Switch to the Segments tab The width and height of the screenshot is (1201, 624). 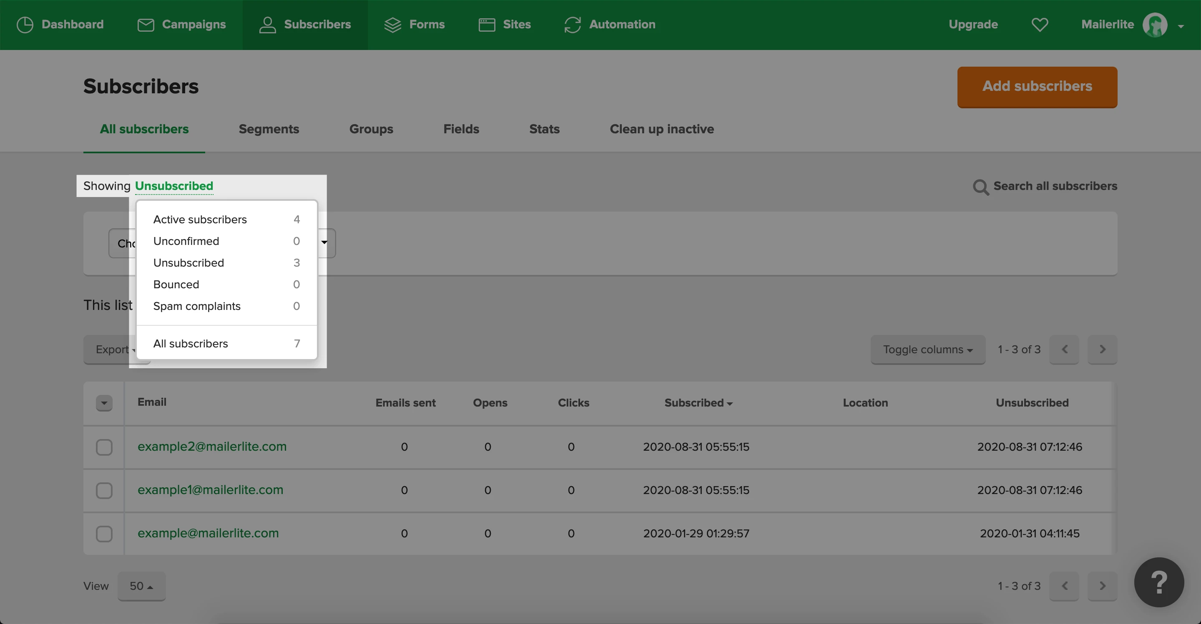click(x=269, y=129)
